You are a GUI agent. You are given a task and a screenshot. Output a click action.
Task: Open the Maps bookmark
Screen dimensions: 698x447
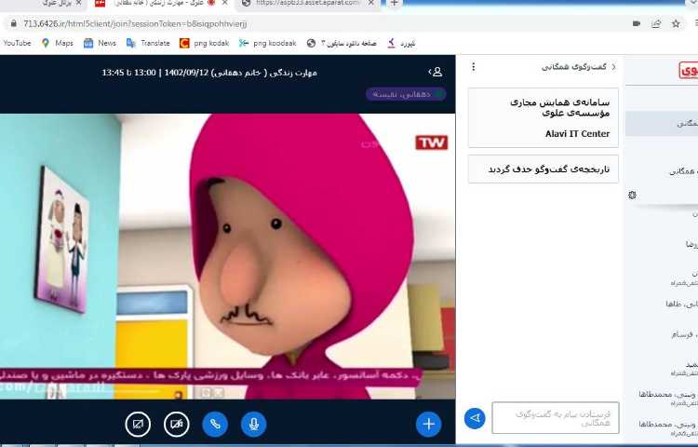(57, 43)
